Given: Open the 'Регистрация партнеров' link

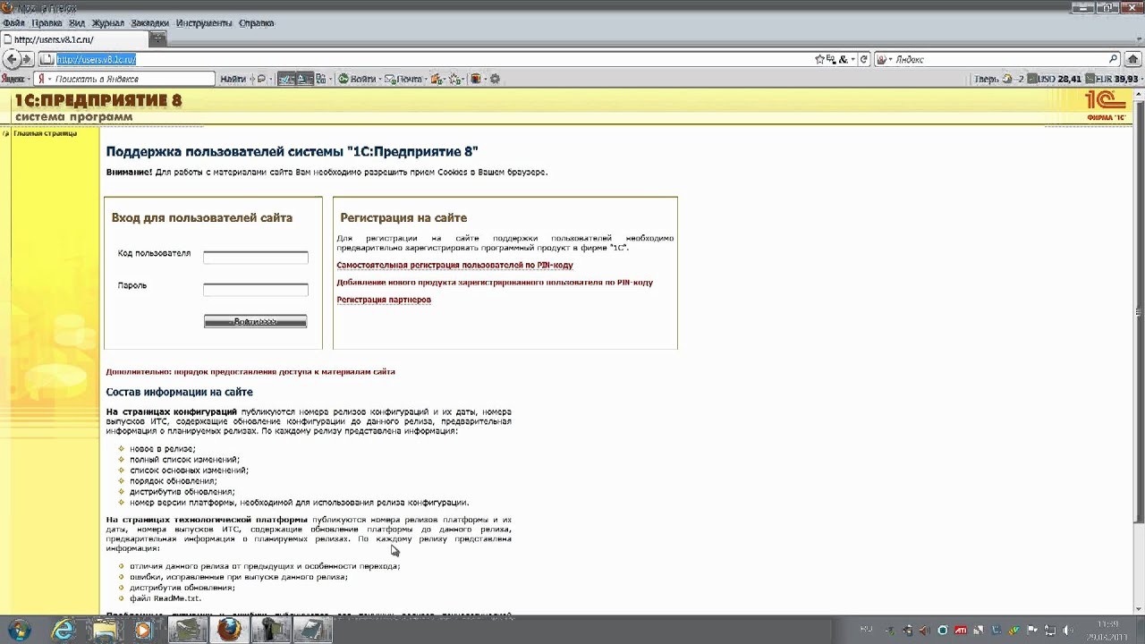Looking at the screenshot, I should (x=384, y=300).
